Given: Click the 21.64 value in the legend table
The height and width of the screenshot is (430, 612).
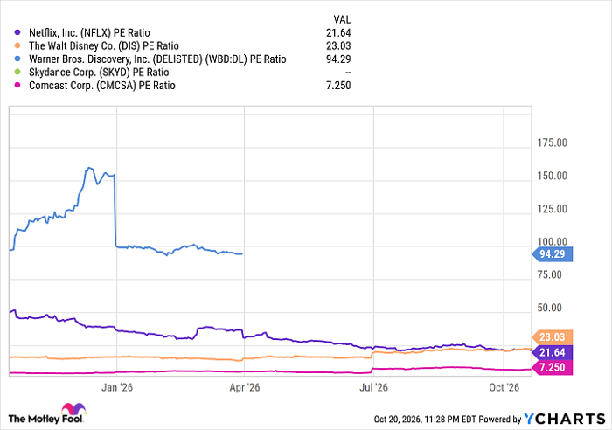Looking at the screenshot, I should coord(338,33).
